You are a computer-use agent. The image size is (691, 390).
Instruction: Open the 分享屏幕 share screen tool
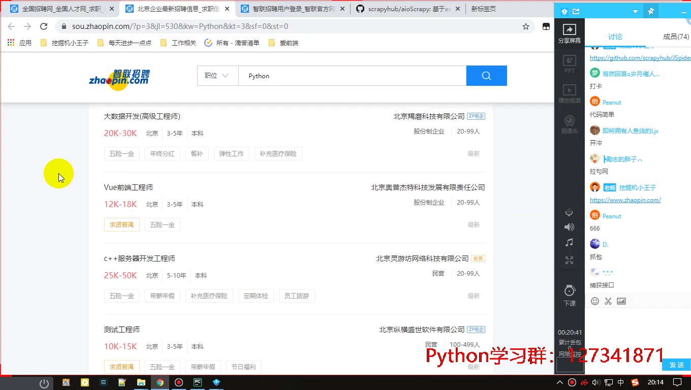570,34
